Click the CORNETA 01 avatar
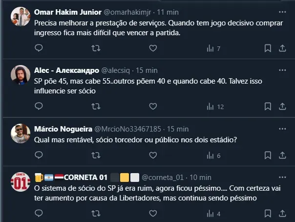Screen dimensions: 295x222 20,181
